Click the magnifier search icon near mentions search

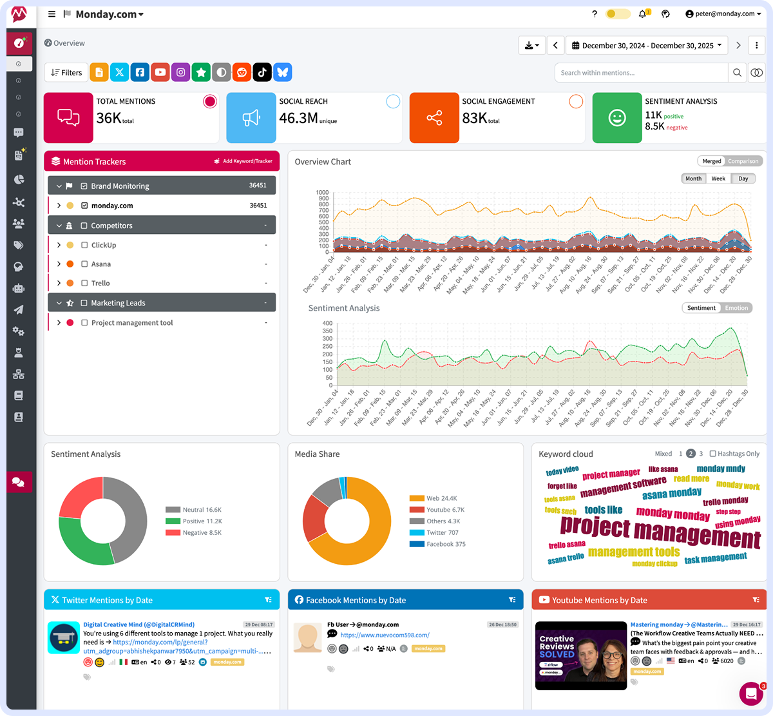[x=737, y=72]
